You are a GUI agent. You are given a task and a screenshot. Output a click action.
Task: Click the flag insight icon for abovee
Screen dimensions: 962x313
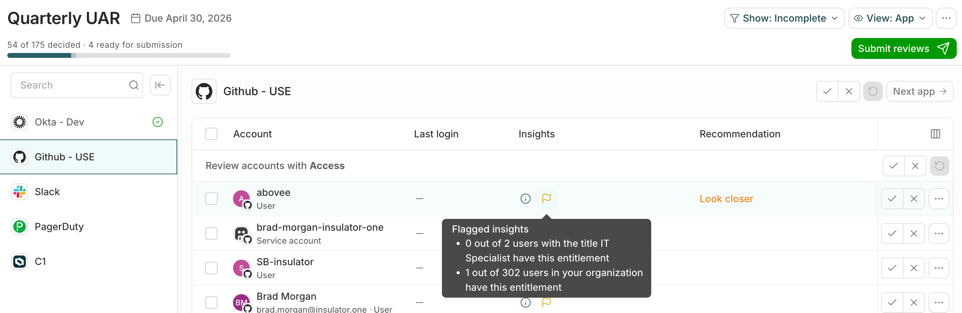click(546, 198)
